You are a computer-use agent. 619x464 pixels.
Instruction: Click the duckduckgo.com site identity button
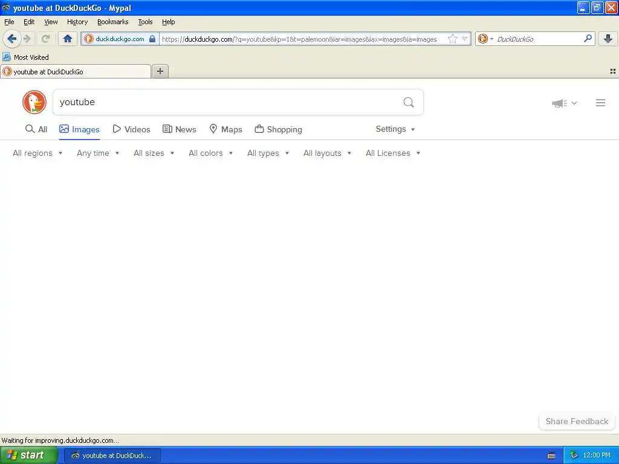120,39
